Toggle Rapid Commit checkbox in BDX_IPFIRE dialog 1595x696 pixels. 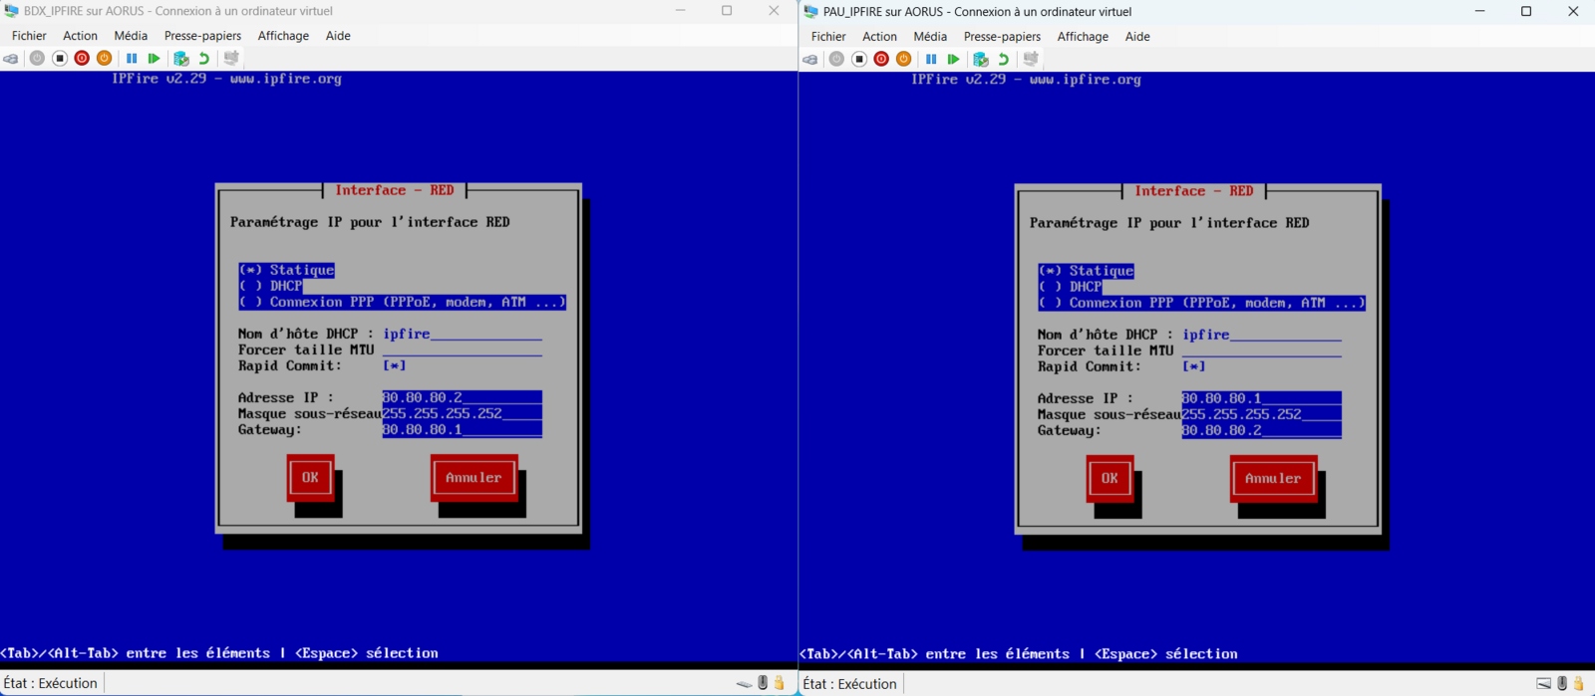[395, 365]
